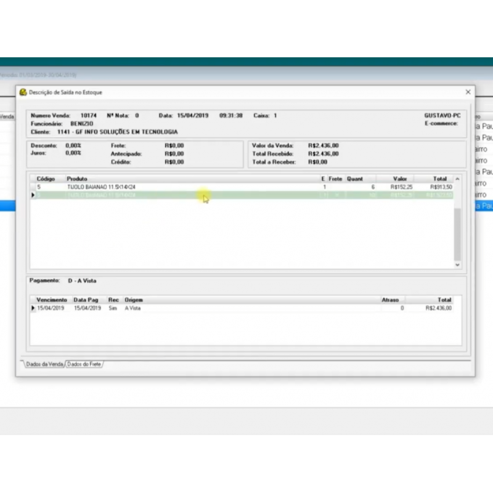Image resolution: width=493 pixels, height=493 pixels.
Task: Click the Atraso column header
Action: tap(390, 300)
